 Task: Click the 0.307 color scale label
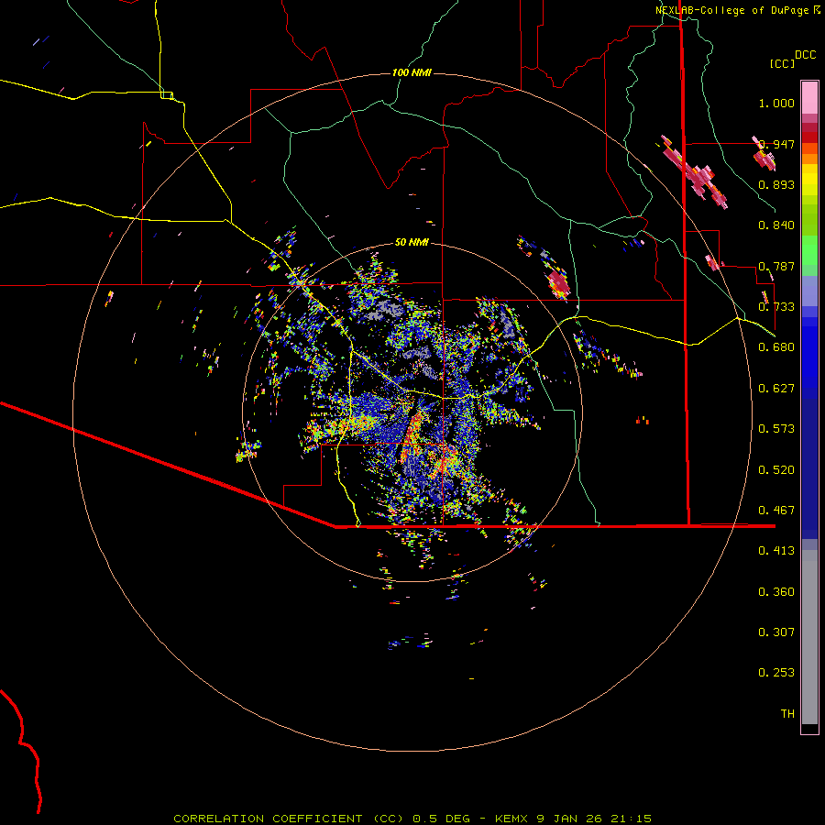[776, 632]
